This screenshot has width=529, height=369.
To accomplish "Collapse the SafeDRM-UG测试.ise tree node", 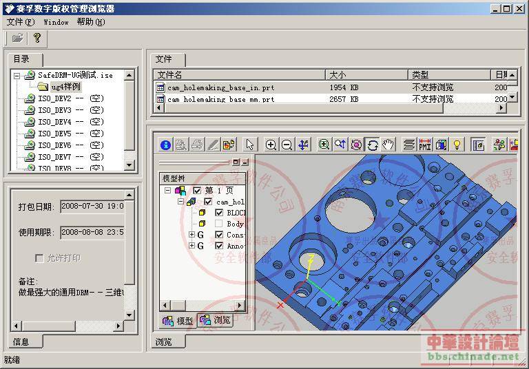I will point(17,76).
